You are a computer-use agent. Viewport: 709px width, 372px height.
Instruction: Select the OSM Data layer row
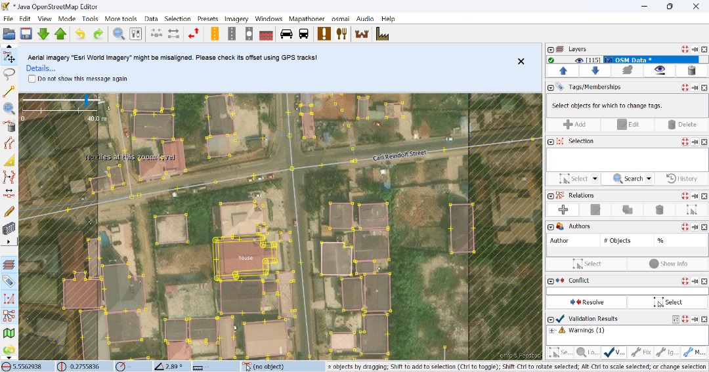click(627, 60)
